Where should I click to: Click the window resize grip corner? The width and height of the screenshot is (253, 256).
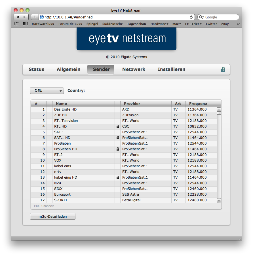click(240, 239)
